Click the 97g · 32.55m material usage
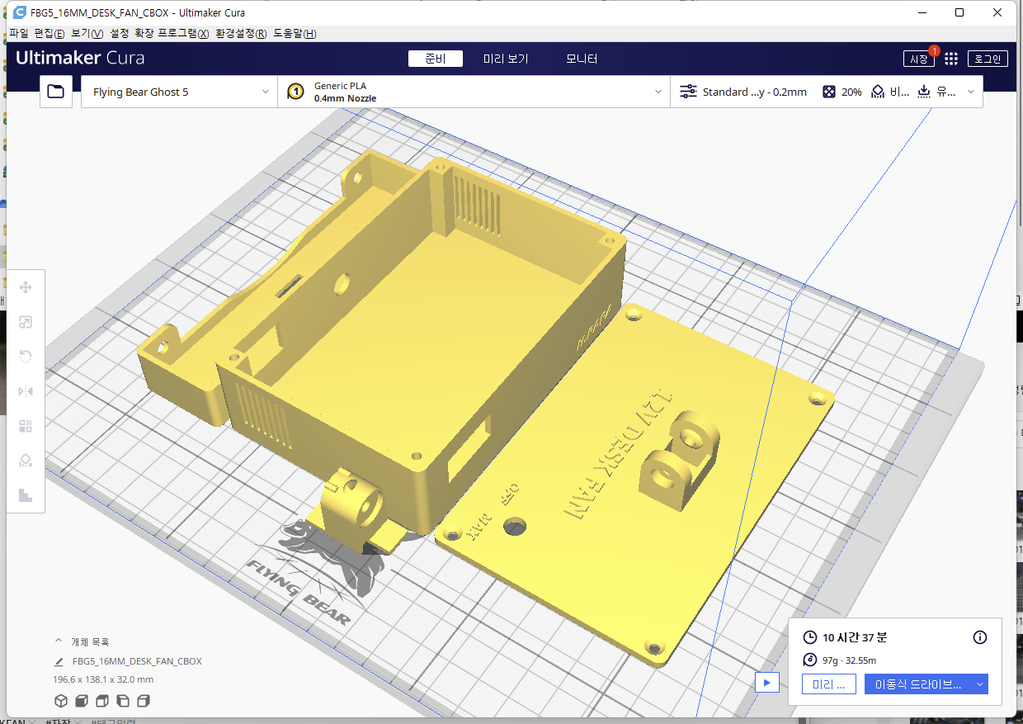 (x=849, y=660)
